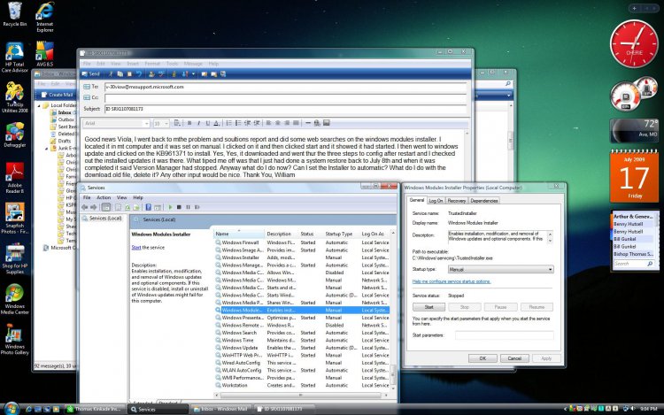Switch to the Recovery tab
The height and width of the screenshot is (415, 664).
click(456, 201)
